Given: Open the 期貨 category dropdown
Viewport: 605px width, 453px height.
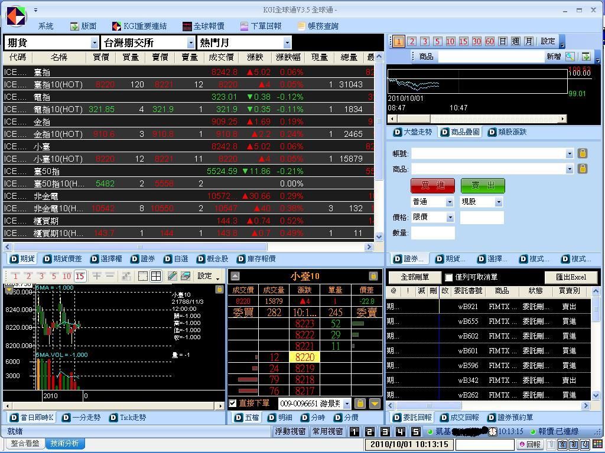Looking at the screenshot, I should click(x=95, y=42).
